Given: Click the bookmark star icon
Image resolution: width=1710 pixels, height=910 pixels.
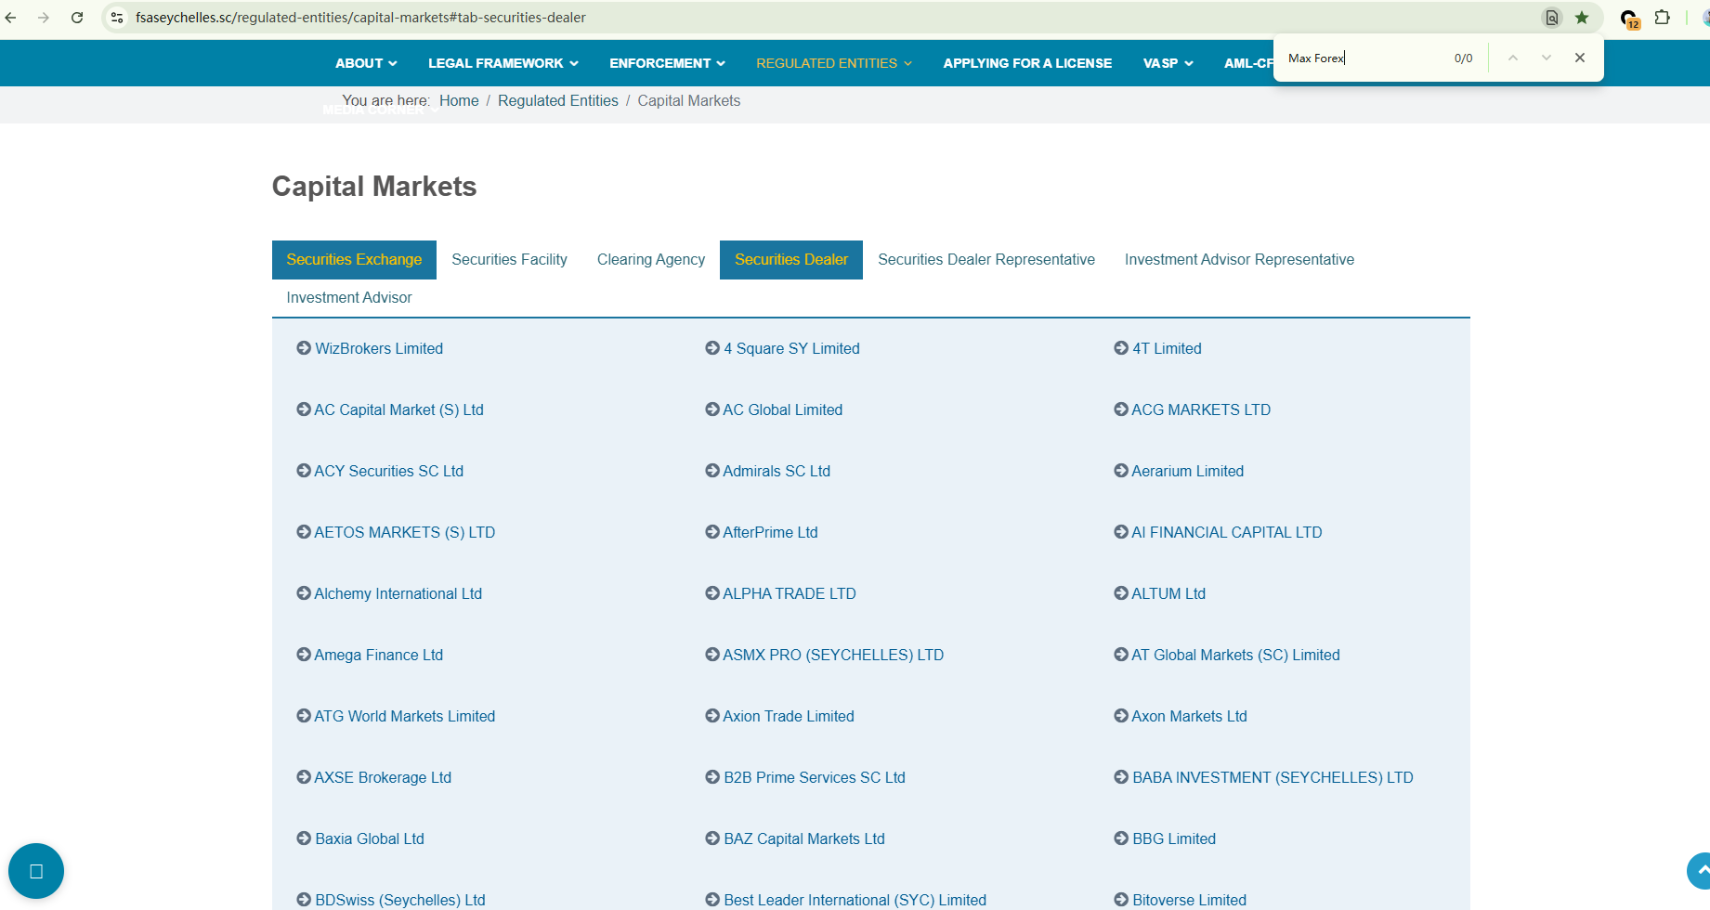Looking at the screenshot, I should (x=1582, y=18).
